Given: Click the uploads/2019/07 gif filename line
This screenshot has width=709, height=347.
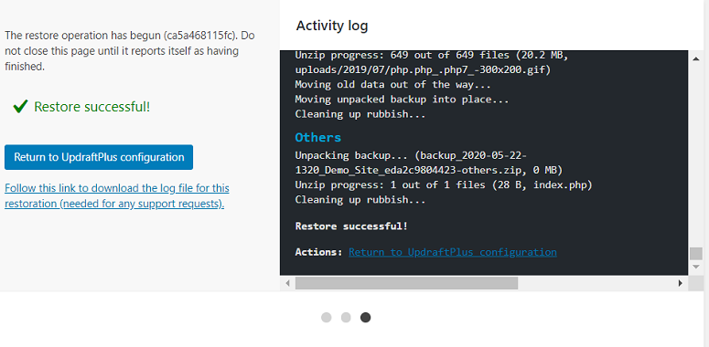Looking at the screenshot, I should tap(423, 70).
